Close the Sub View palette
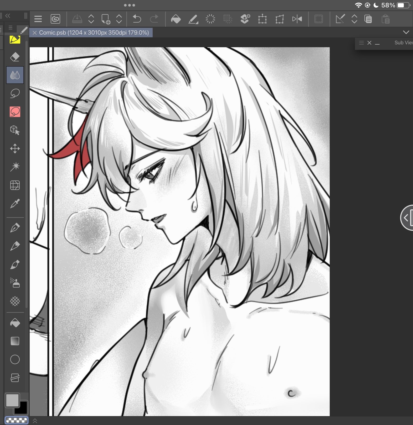The height and width of the screenshot is (425, 413). click(369, 43)
